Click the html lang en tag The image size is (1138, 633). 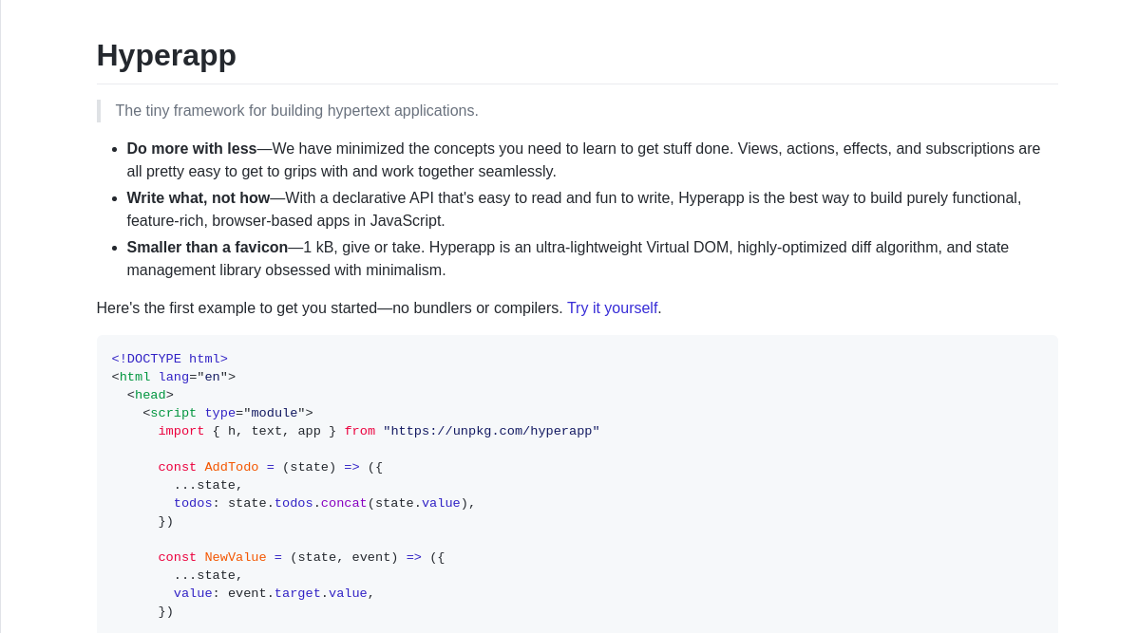point(171,377)
